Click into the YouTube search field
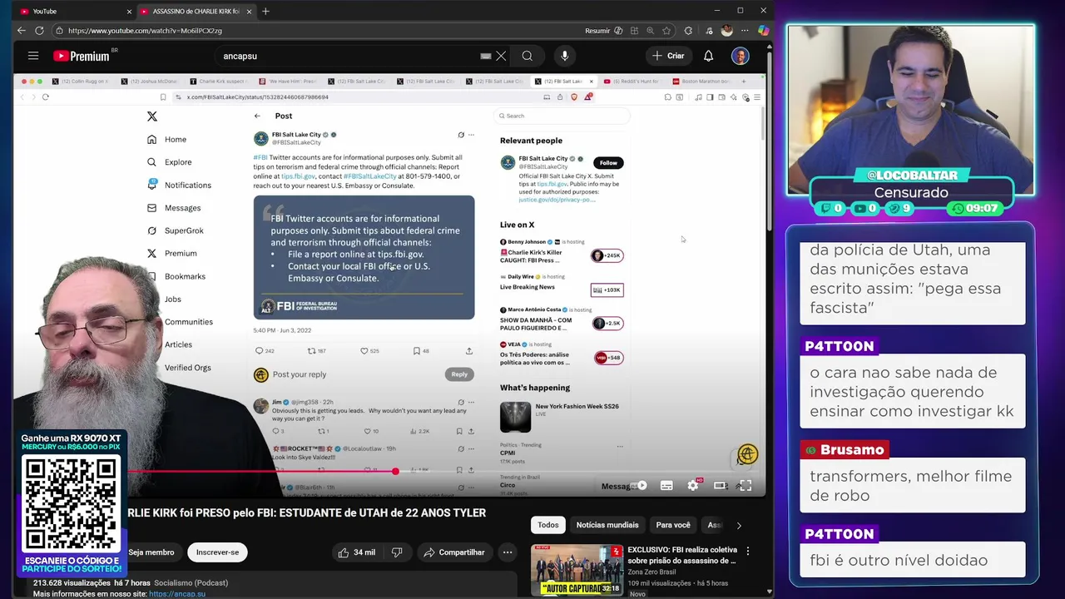1065x599 pixels. [349, 56]
